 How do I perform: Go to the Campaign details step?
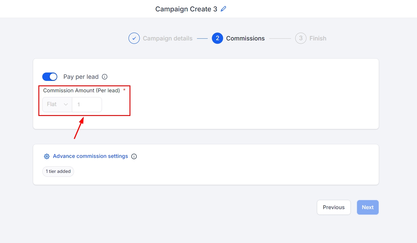coord(168,38)
